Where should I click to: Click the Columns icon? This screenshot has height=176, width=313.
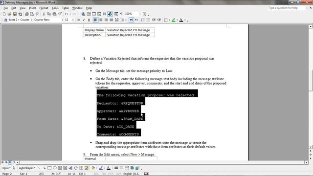pyautogui.click(x=104, y=14)
